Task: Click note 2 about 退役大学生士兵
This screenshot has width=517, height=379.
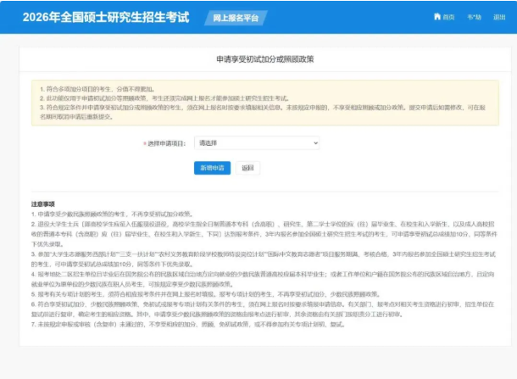Action: (x=254, y=224)
